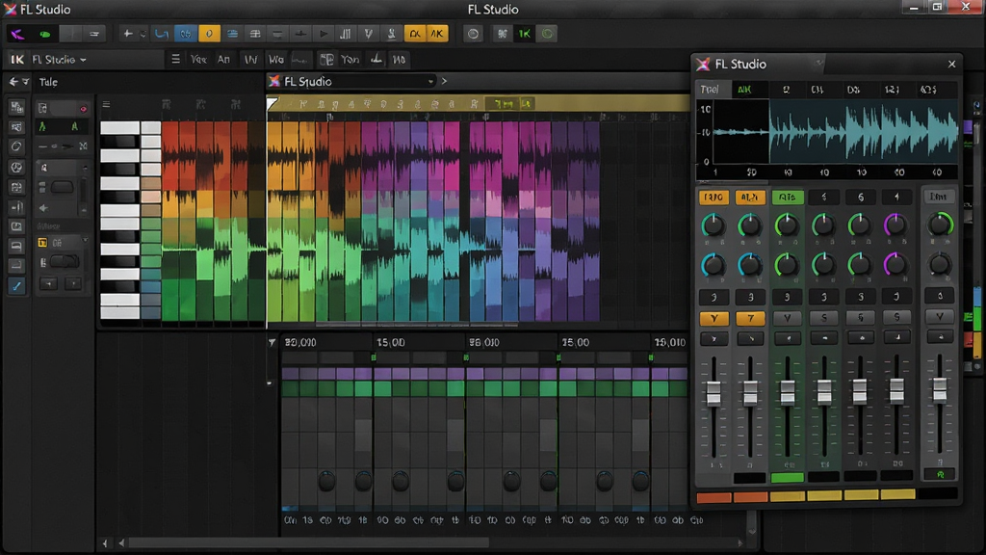The image size is (986, 555).
Task: Select the globe-like icon in the left sidebar
Action: click(x=17, y=167)
